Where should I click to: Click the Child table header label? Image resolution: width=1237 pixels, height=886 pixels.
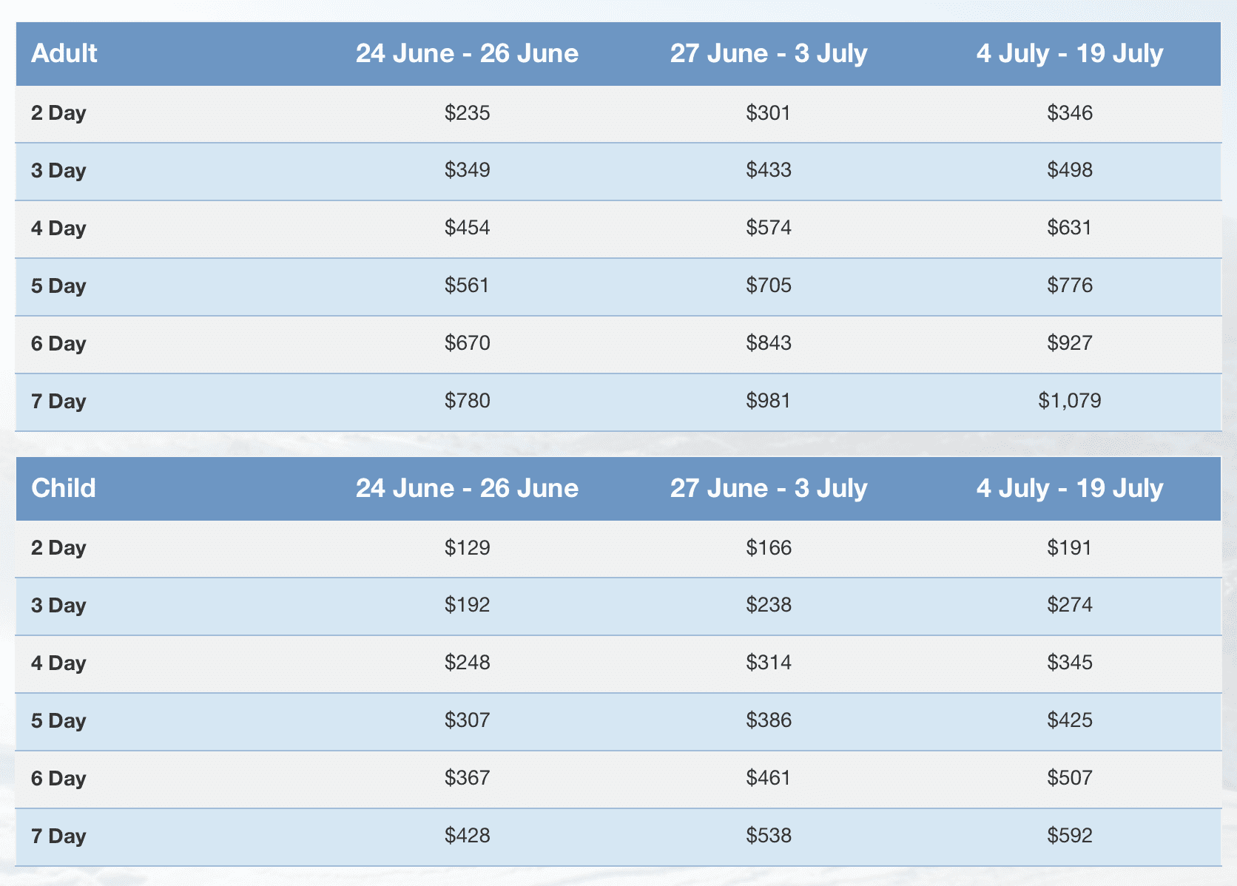click(64, 488)
